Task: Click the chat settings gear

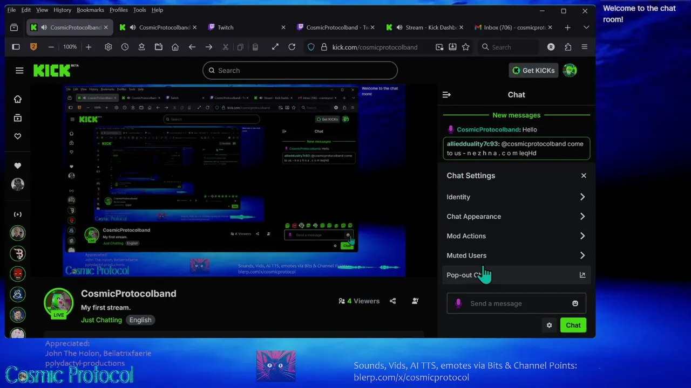Action: click(x=550, y=325)
